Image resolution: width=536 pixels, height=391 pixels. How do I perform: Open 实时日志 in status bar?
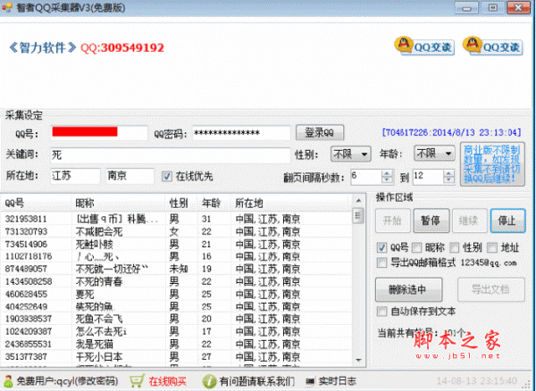click(338, 381)
